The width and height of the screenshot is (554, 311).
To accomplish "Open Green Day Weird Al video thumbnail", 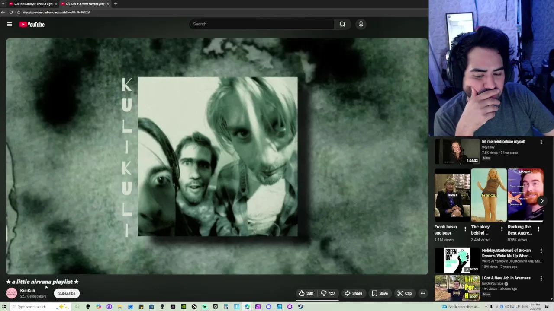I will [x=457, y=260].
